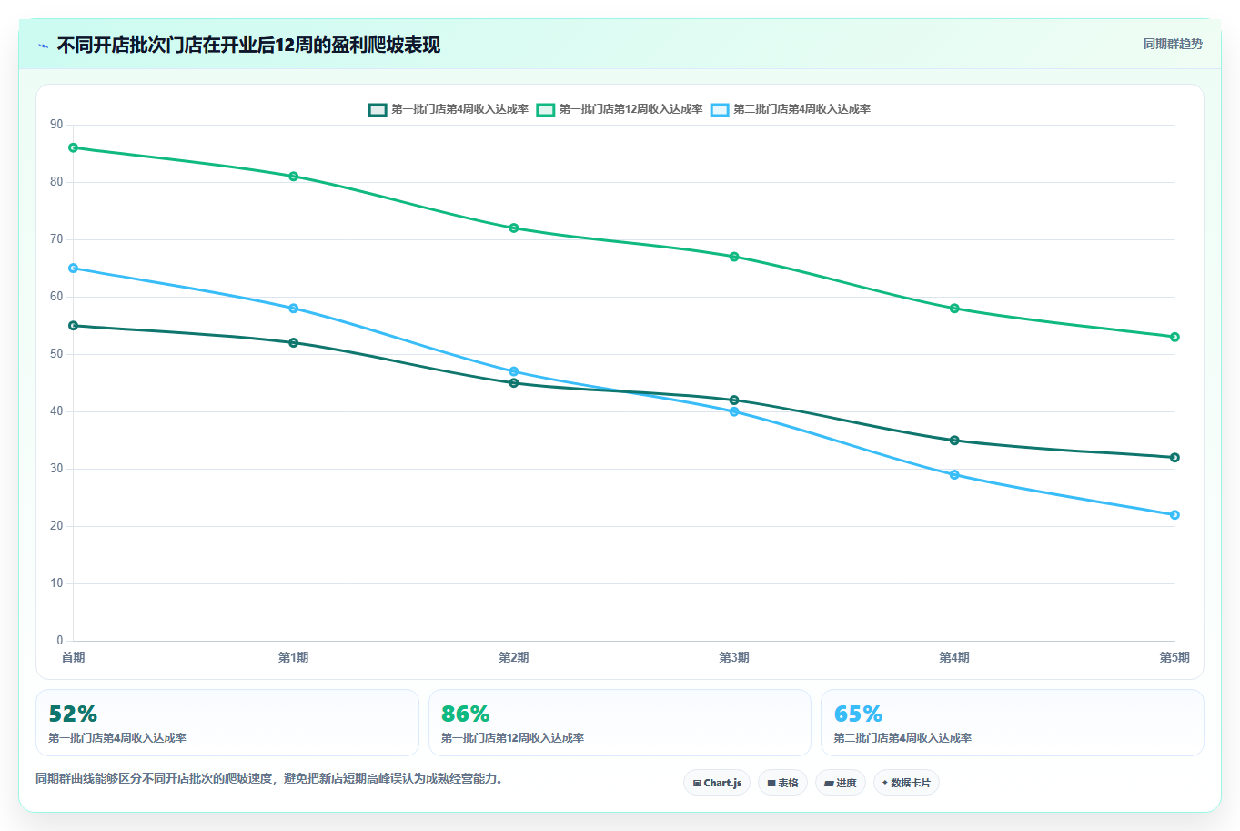Click the 进度 tag pill
Viewport: 1240px width, 831px height.
click(x=841, y=783)
